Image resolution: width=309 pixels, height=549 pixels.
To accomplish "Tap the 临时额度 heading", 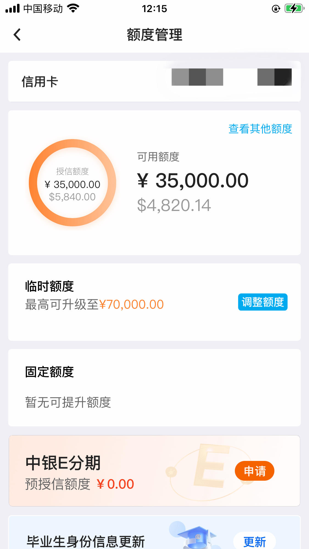I will click(x=49, y=286).
